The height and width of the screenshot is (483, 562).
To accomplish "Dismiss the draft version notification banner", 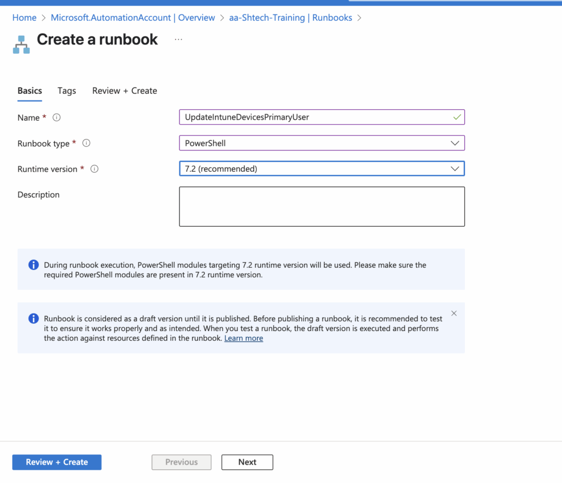I will coord(454,313).
